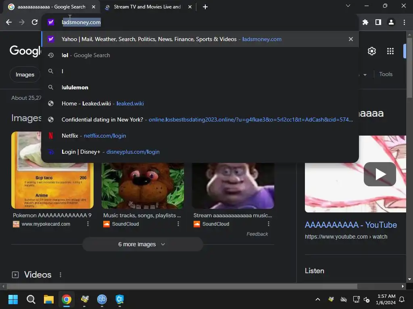Select the Home - Leaked.wiki suggestion
413x309 pixels.
200,103
